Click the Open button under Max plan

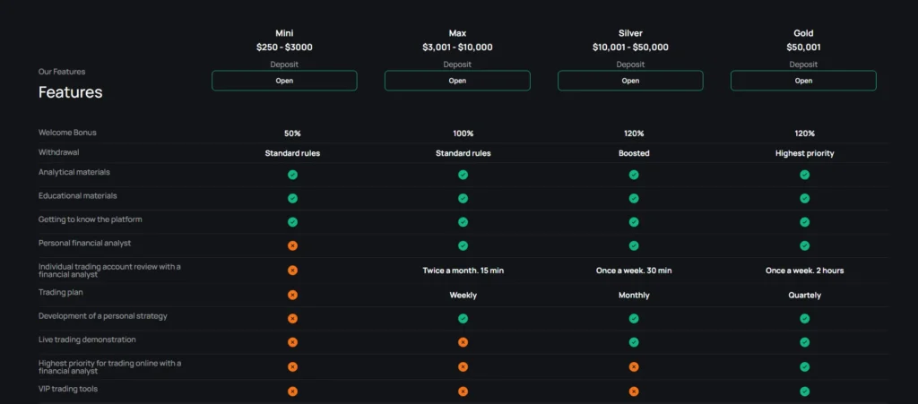457,81
